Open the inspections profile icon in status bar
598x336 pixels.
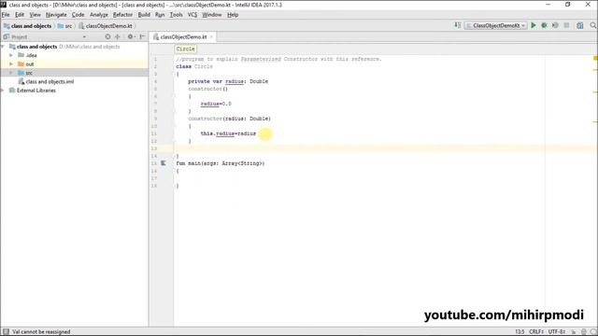click(x=583, y=332)
